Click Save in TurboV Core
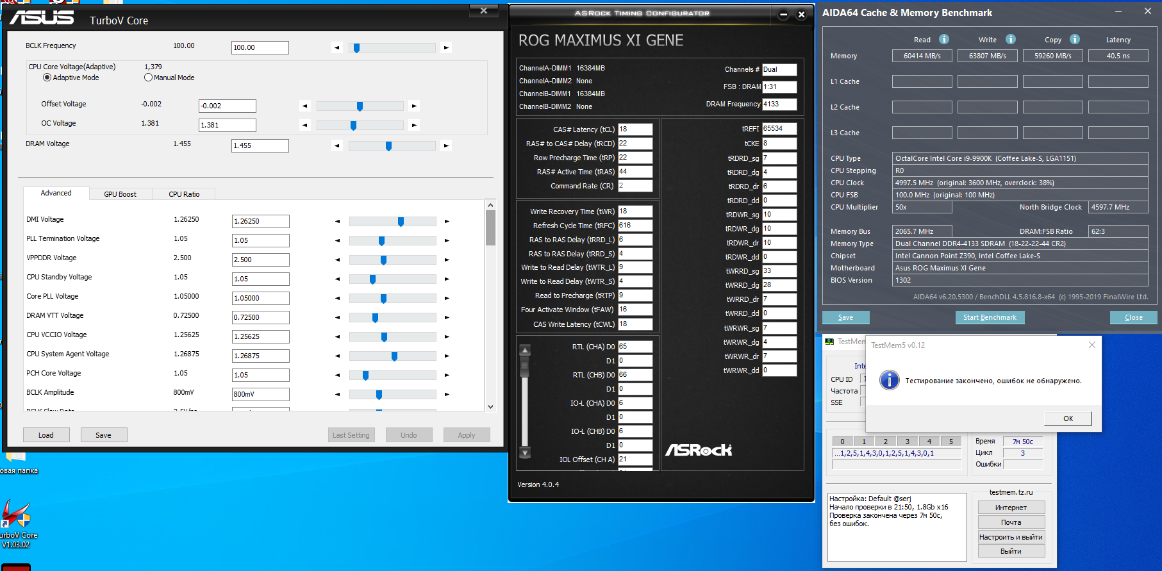 104,435
